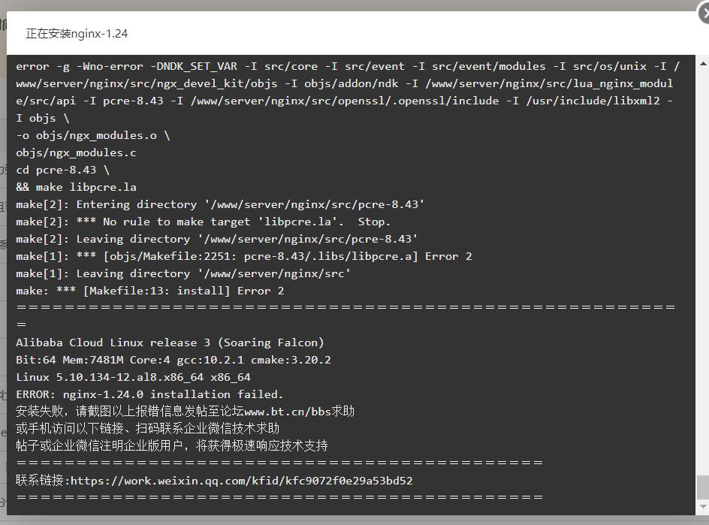Click the log scrollbar thumb
709x525 pixels.
coord(703,487)
